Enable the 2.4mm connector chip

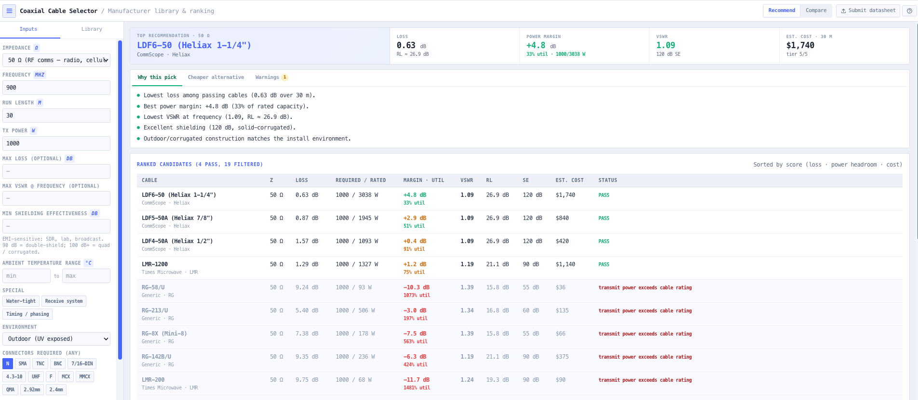click(56, 390)
